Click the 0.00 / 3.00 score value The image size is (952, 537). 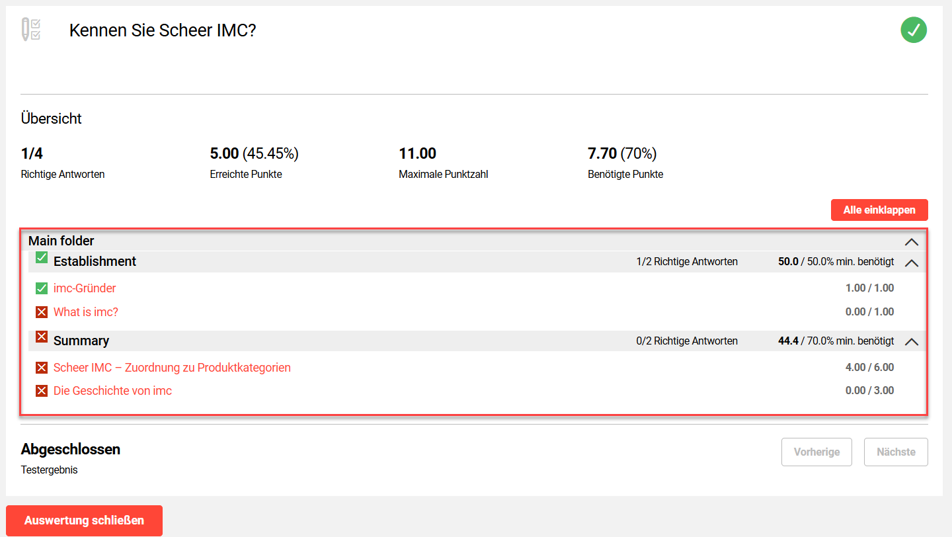(x=870, y=391)
